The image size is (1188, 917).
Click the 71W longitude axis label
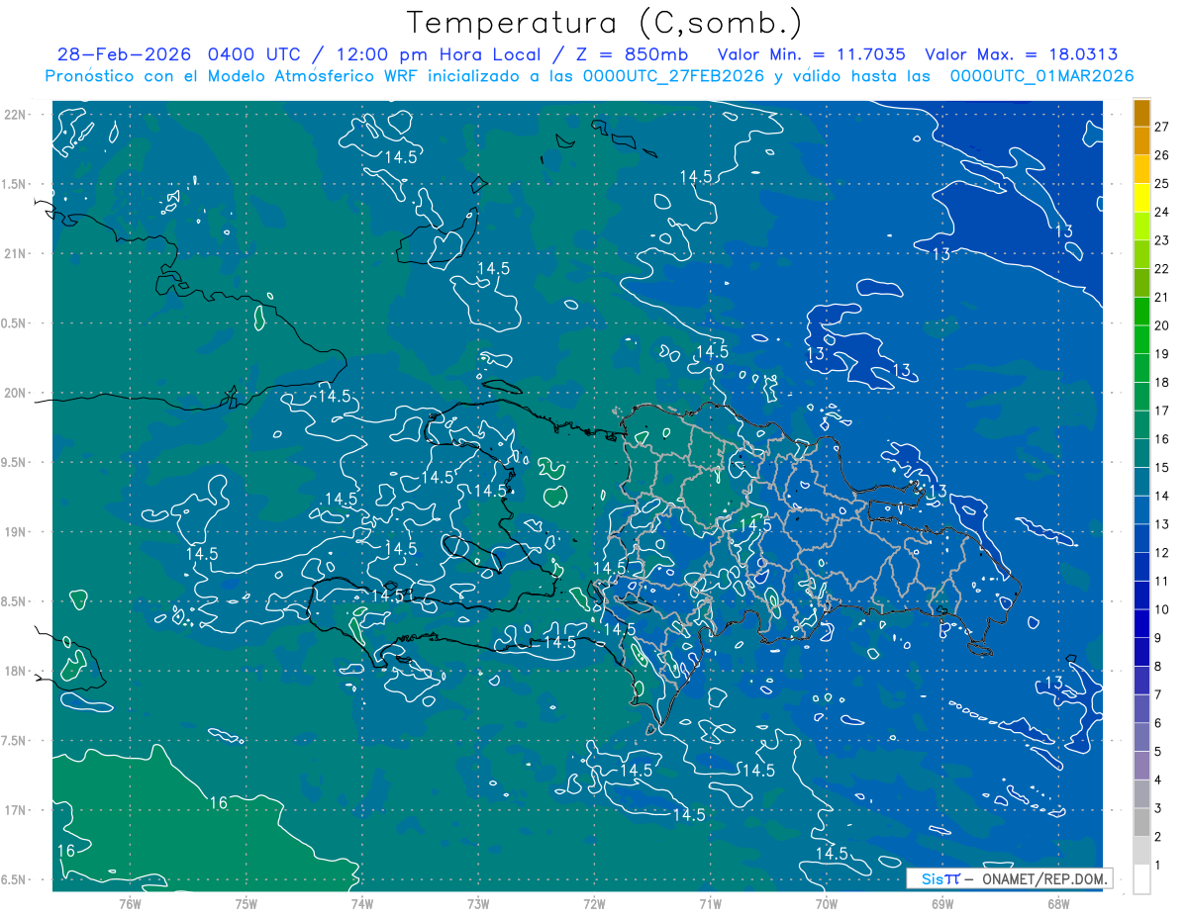click(x=710, y=903)
